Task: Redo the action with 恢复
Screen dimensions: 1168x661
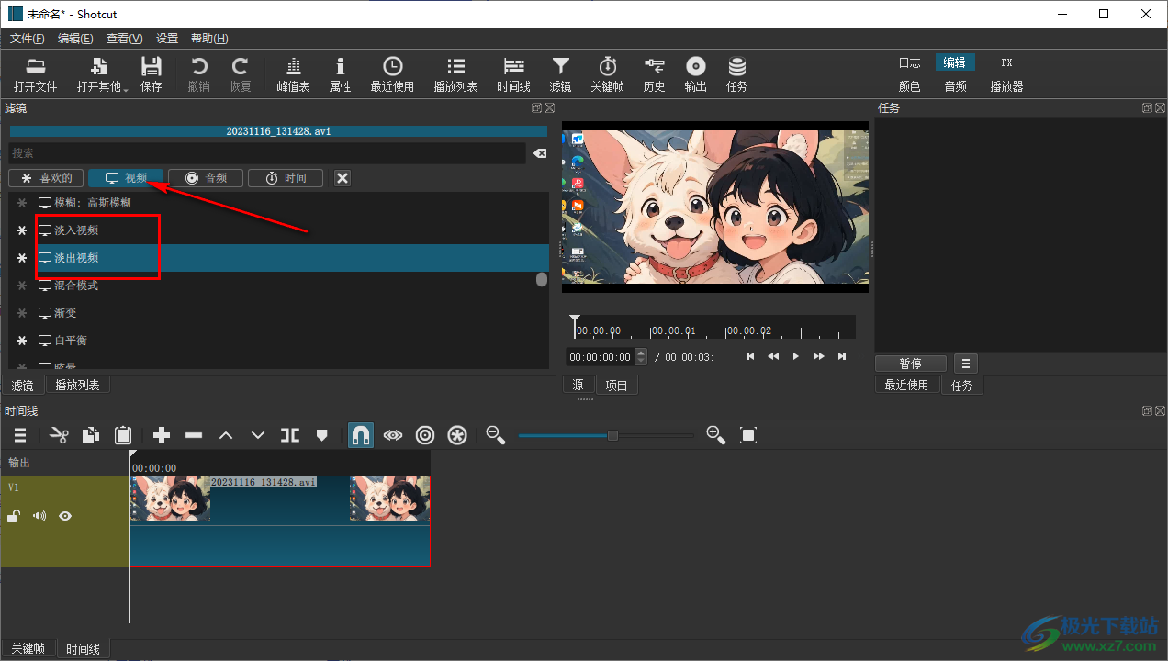Action: click(240, 74)
